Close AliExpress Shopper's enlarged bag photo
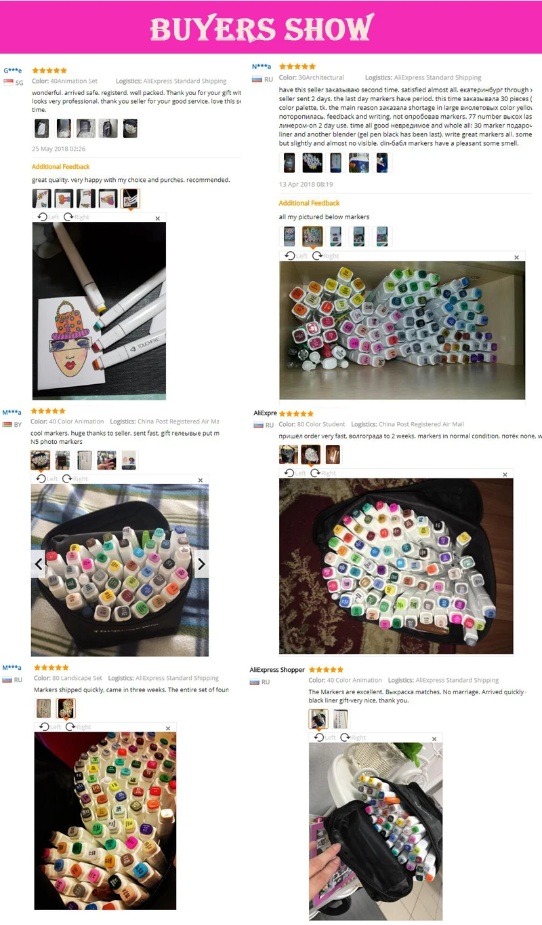 [x=434, y=738]
